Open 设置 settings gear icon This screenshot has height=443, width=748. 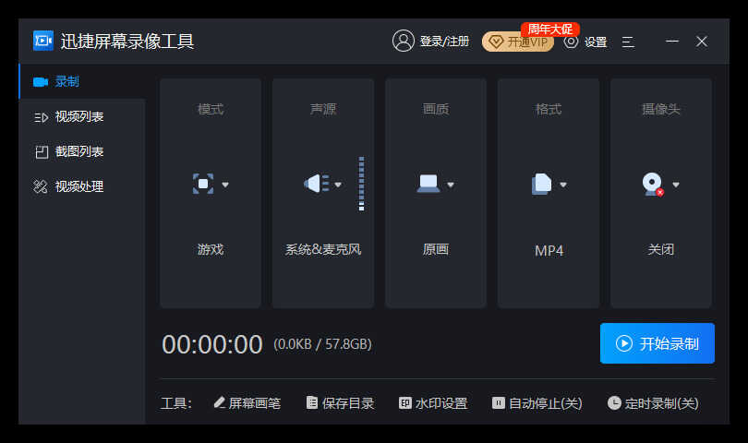(x=571, y=42)
